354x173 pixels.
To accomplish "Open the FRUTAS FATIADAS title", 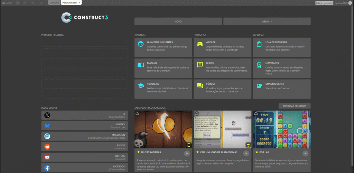I will pyautogui.click(x=151, y=152).
